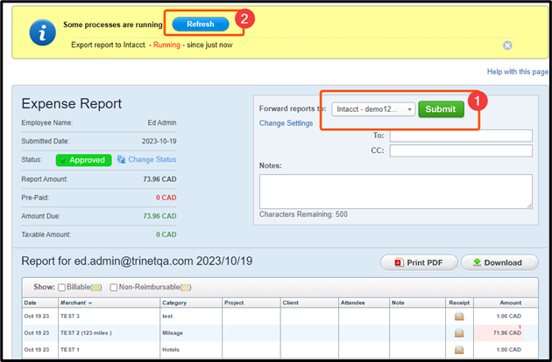This screenshot has width=552, height=362.
Task: Click the Approved status badge
Action: [x=83, y=160]
